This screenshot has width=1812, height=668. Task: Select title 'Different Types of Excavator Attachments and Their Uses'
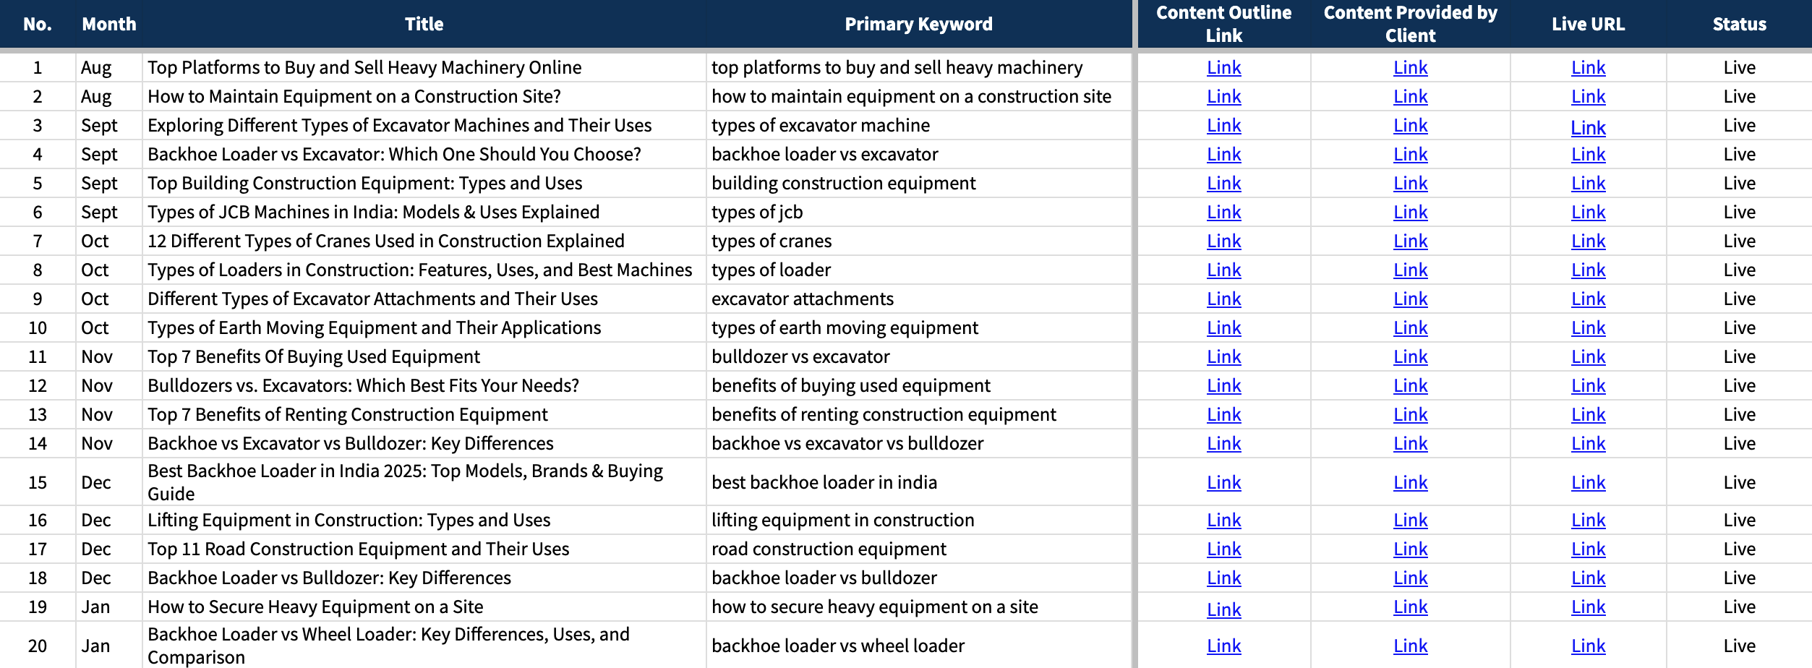click(424, 299)
